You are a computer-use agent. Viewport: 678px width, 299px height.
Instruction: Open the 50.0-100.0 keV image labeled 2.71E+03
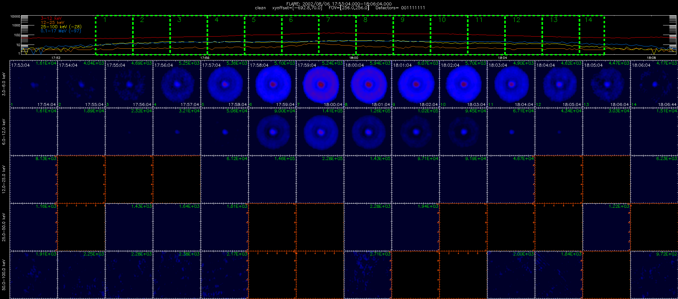point(368,275)
